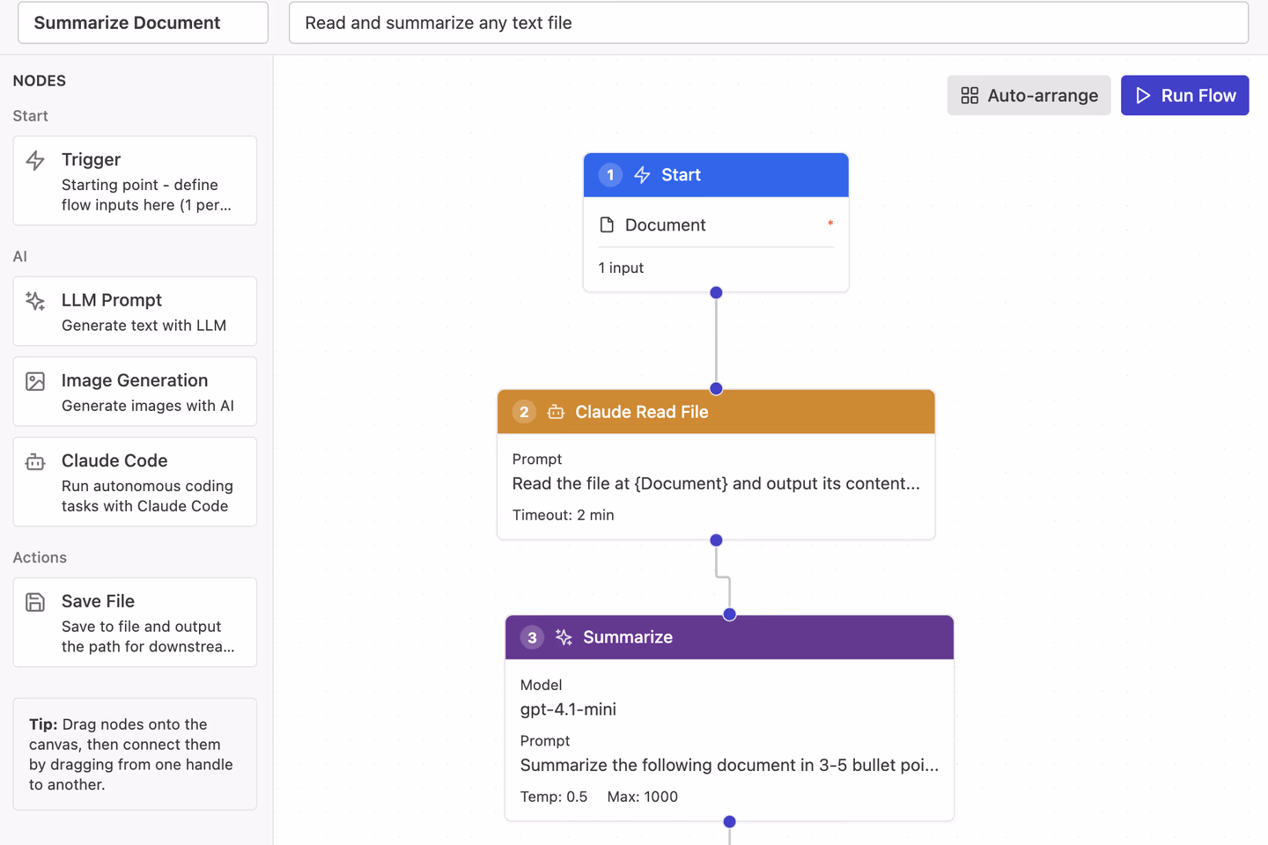Click the Document input row in Start node

click(716, 224)
